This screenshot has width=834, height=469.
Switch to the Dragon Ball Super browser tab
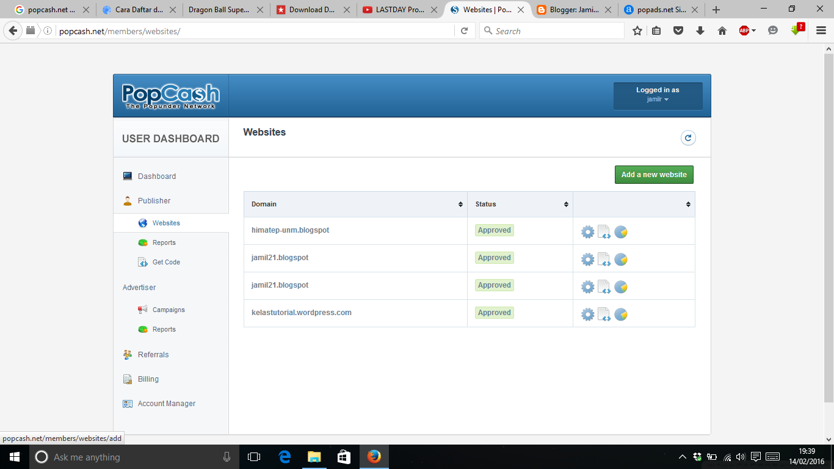click(227, 10)
